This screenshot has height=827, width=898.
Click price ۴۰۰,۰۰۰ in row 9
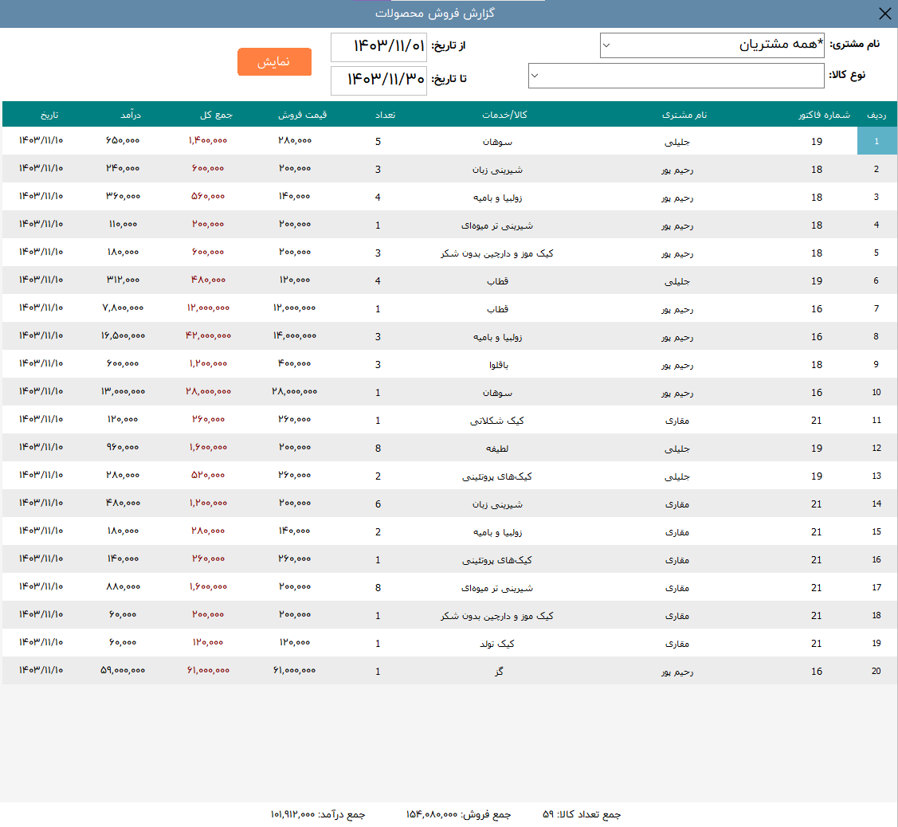click(295, 363)
